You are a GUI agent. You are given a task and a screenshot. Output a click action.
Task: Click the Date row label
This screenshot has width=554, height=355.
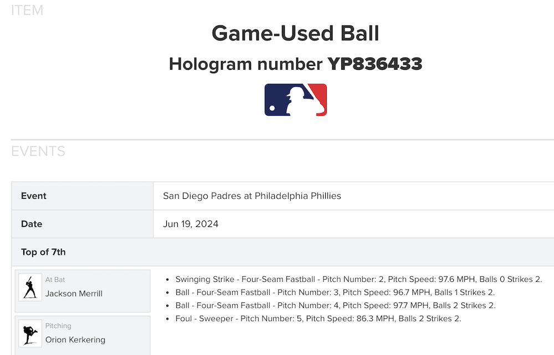[32, 224]
